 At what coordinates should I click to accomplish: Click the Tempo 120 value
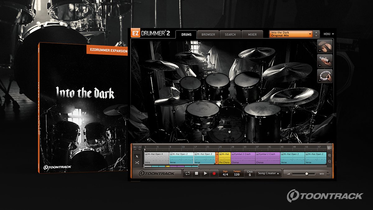point(237,173)
